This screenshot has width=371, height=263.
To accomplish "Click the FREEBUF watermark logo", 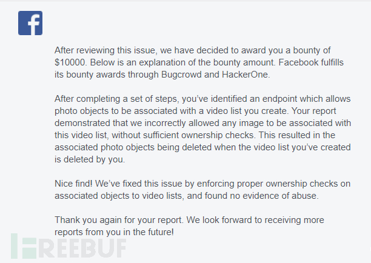I will 69,246.
